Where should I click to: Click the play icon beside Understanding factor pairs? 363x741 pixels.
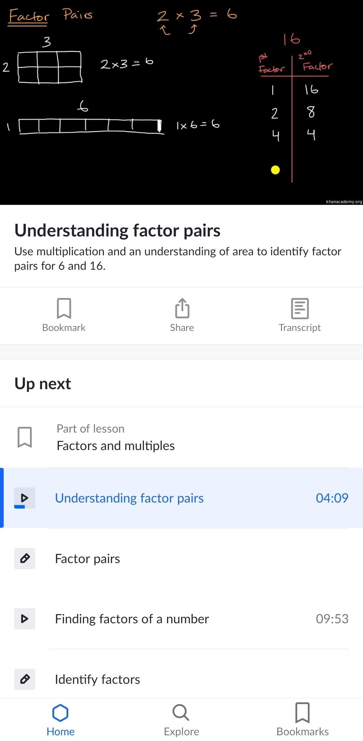(x=25, y=498)
